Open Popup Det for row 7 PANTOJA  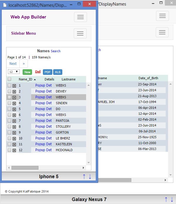click(43, 121)
